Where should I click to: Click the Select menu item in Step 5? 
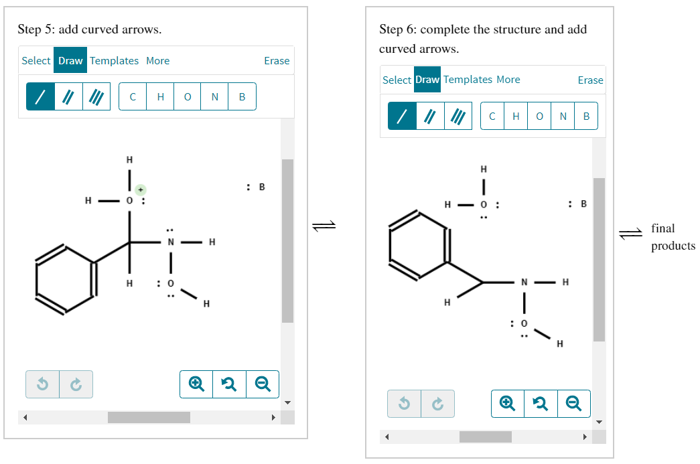(36, 60)
